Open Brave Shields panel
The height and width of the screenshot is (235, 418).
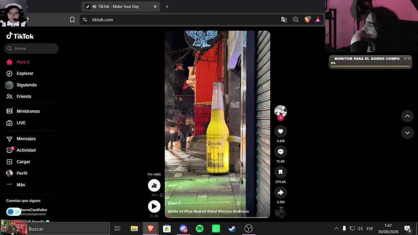[307, 20]
